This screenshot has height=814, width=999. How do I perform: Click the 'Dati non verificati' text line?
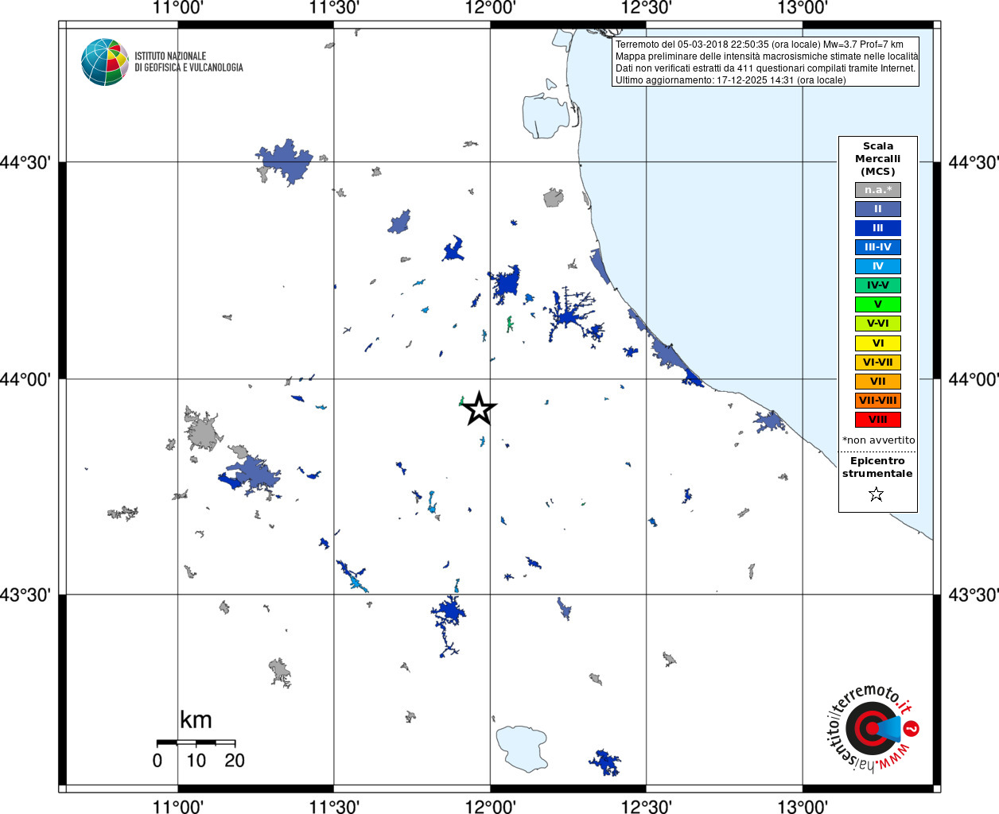[x=765, y=68]
